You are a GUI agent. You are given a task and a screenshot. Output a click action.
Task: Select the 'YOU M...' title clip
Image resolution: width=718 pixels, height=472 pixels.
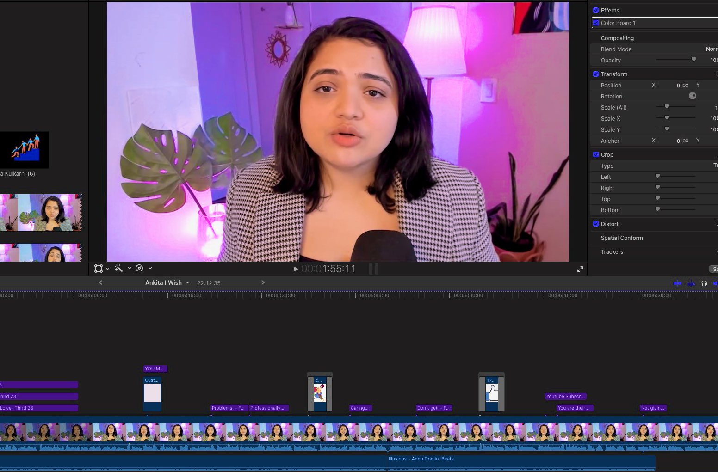coord(155,368)
